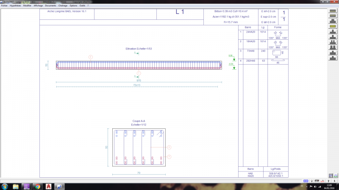Open the Chaînage menu
Viewport: 339px width, 190px height.
click(x=63, y=5)
